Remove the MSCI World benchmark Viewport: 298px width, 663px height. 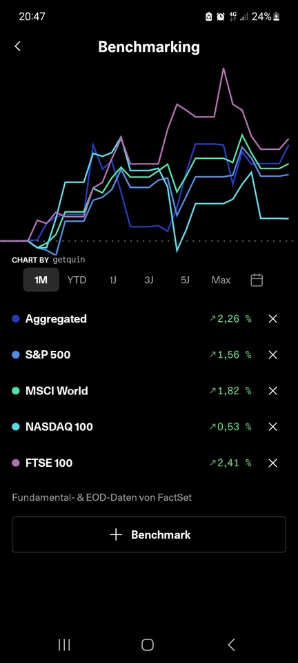272,391
